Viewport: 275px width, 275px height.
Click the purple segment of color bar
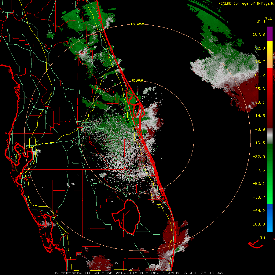(270, 34)
